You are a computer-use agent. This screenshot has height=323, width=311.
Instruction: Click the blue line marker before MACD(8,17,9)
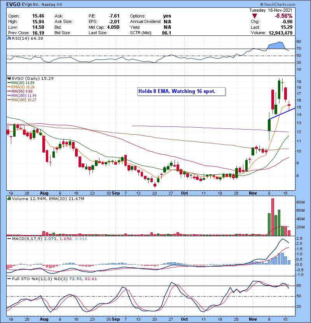click(9, 239)
